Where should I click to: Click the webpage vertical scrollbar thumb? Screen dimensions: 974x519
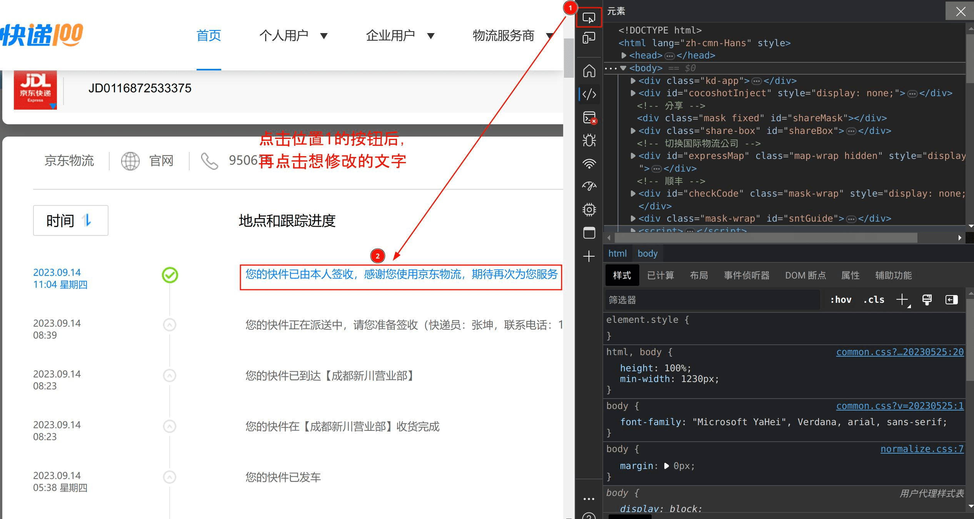point(569,58)
